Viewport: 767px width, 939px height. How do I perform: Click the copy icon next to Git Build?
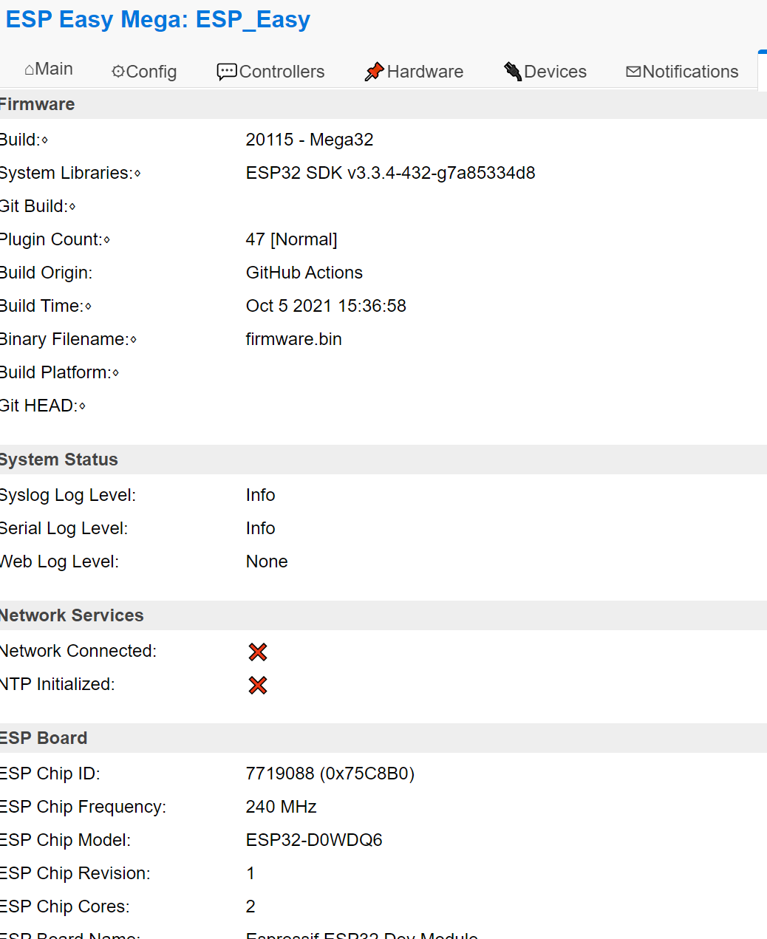pos(72,207)
